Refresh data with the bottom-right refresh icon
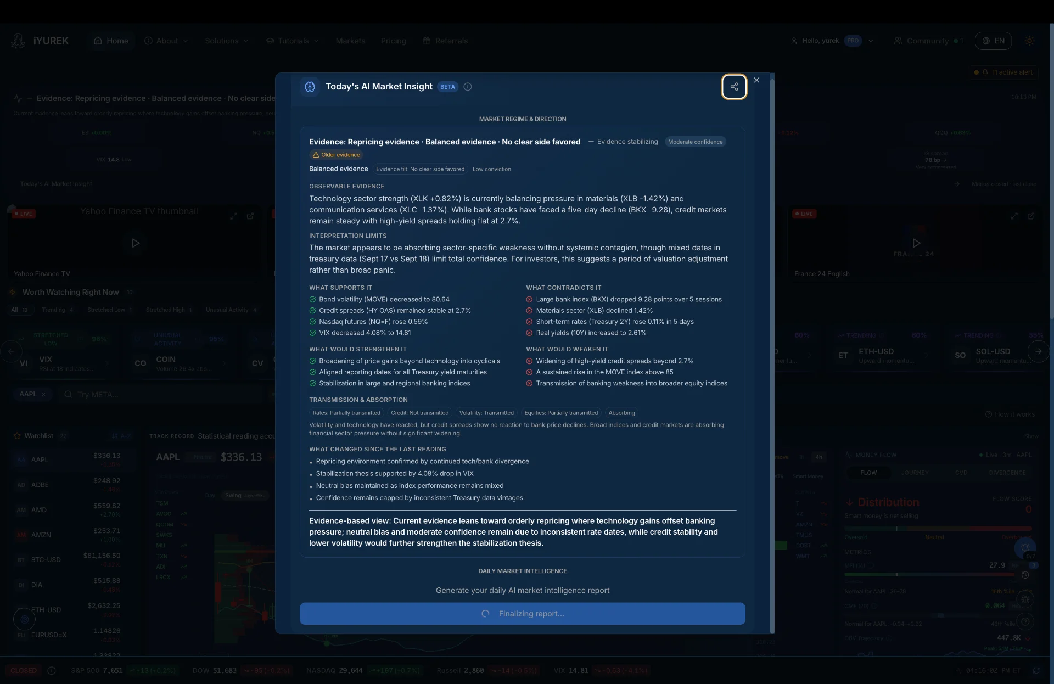The image size is (1054, 684). [1036, 671]
